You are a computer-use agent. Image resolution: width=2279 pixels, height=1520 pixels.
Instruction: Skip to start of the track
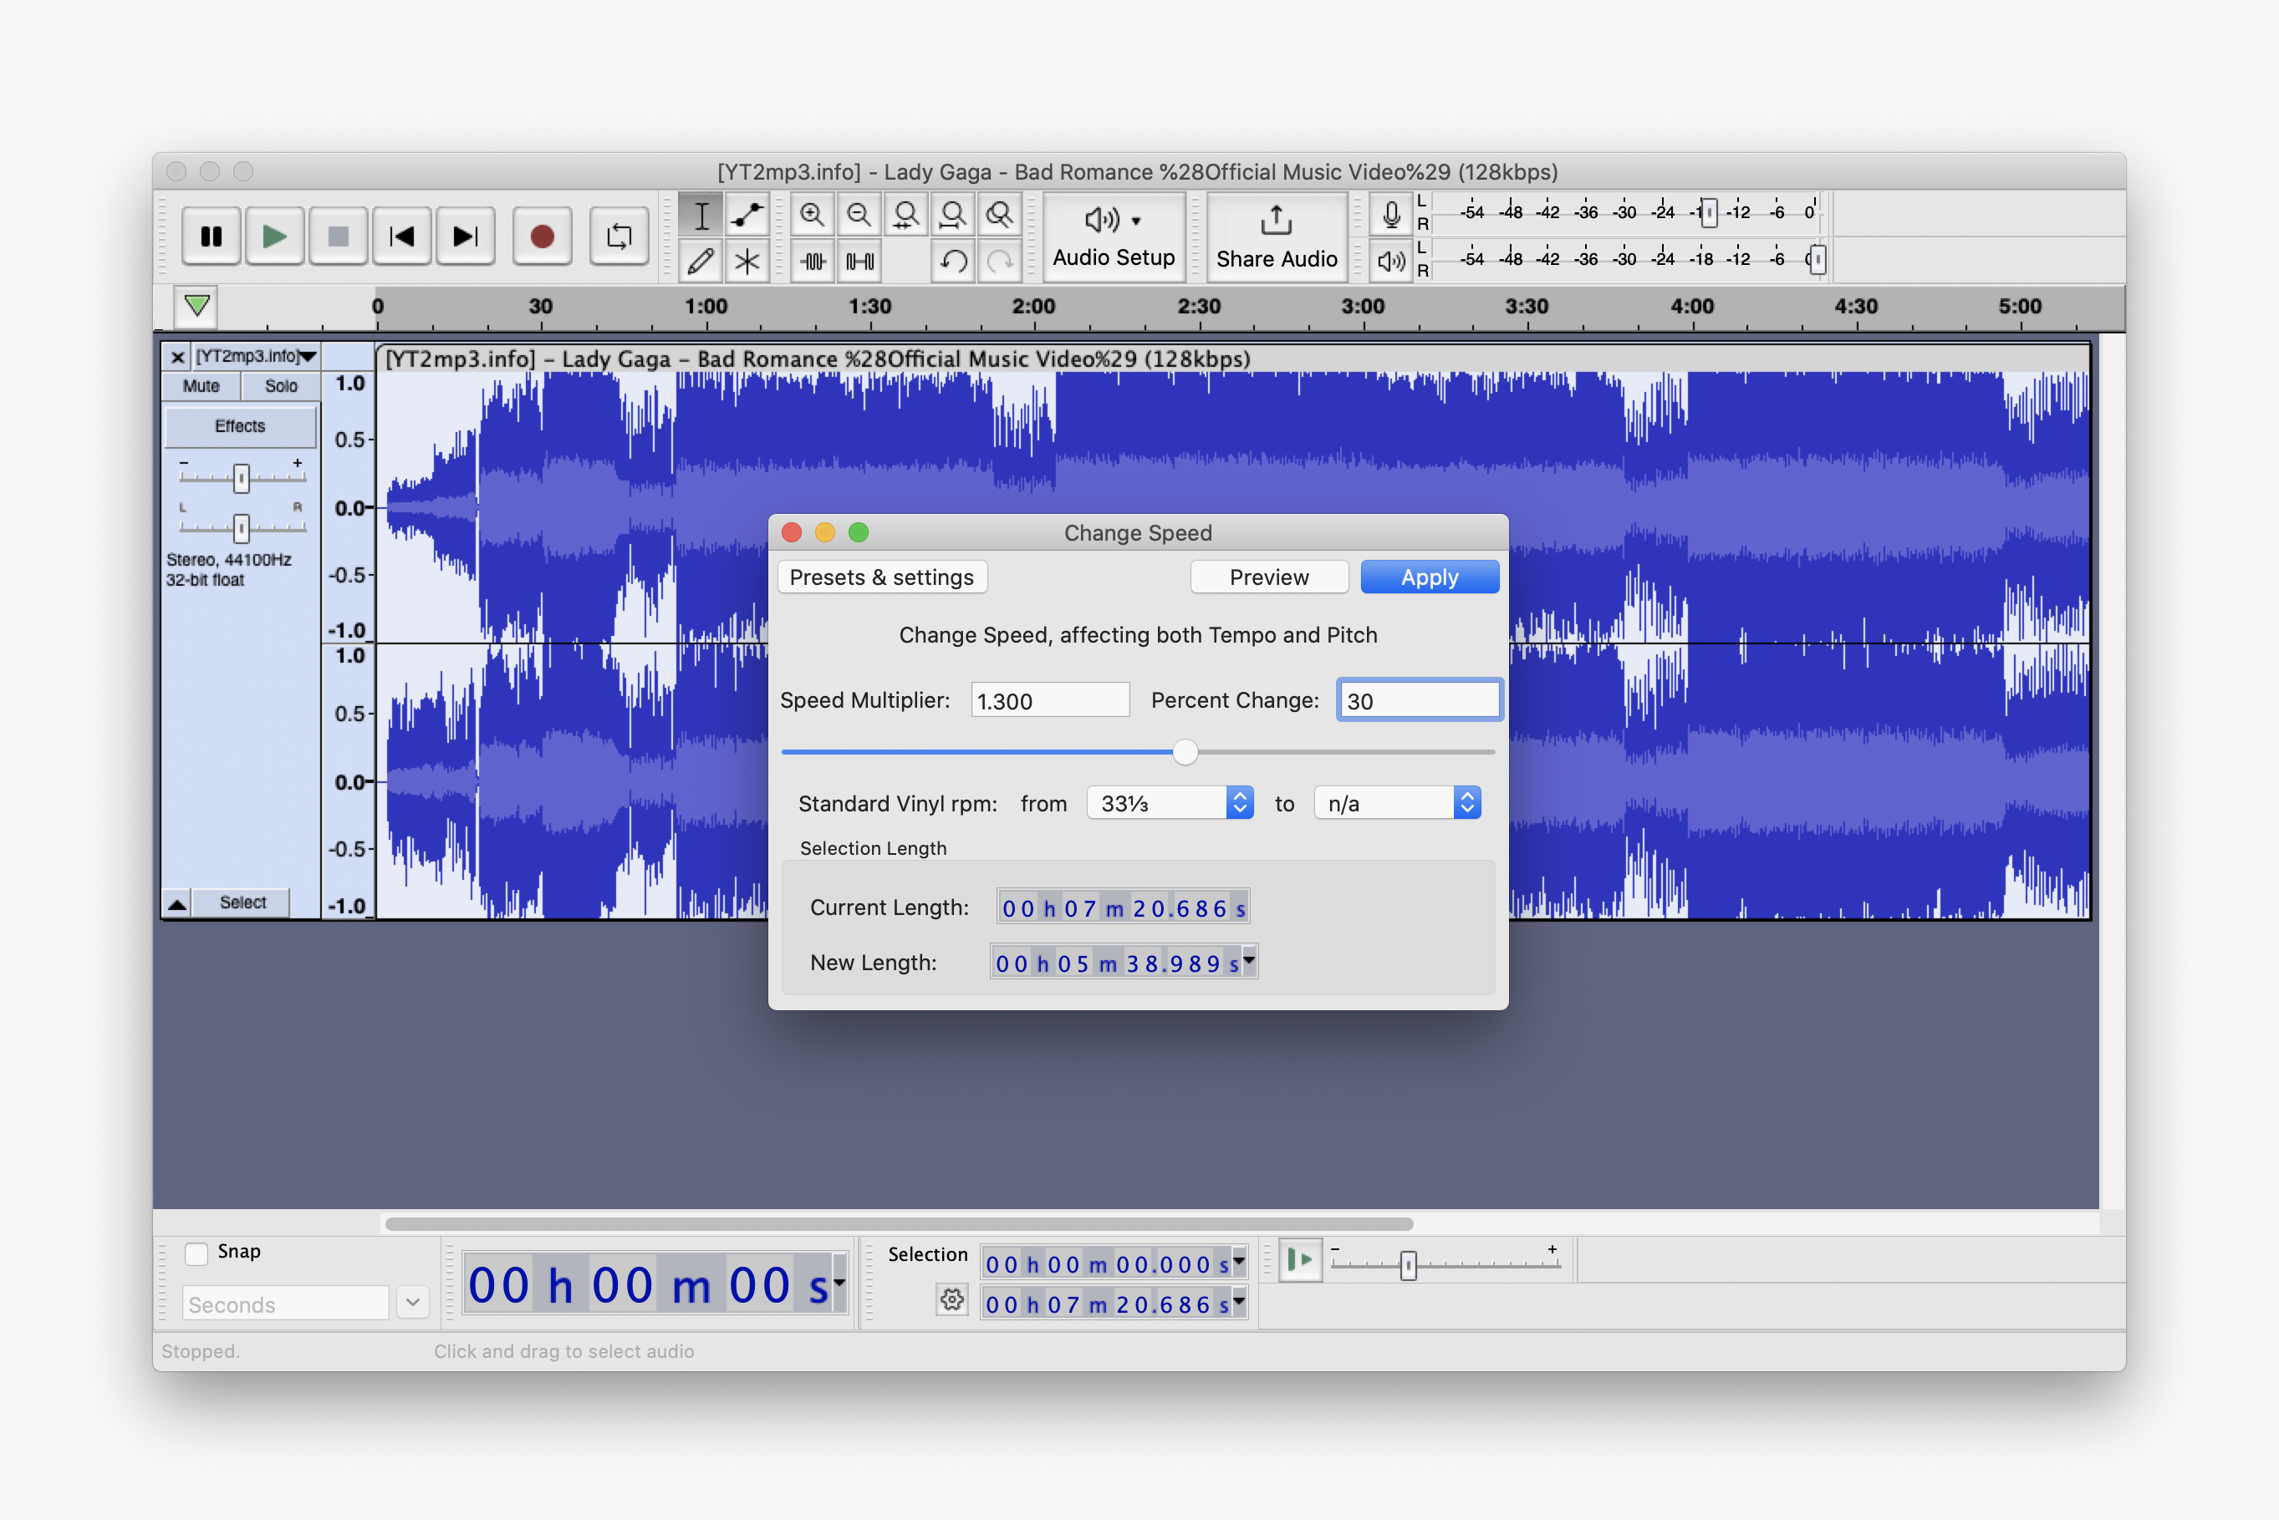coord(401,236)
